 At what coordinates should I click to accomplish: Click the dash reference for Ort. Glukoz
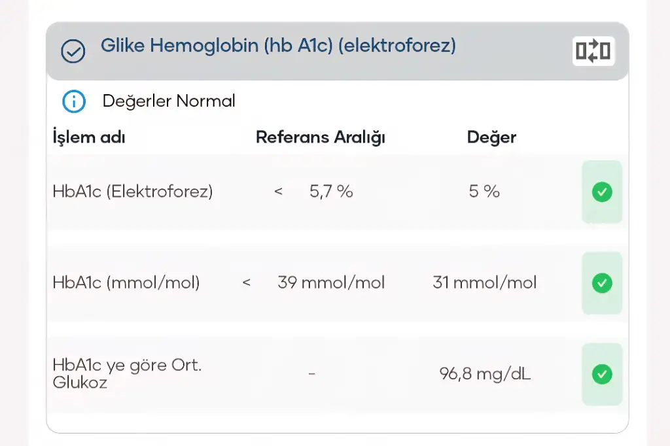coord(311,374)
